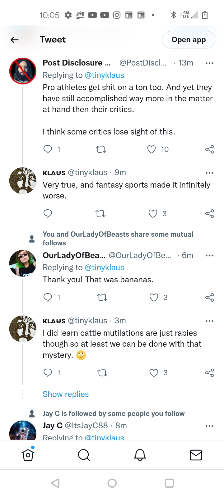Reply to the Post Disclosure tweet
The height and width of the screenshot is (497, 224).
pos(48,149)
